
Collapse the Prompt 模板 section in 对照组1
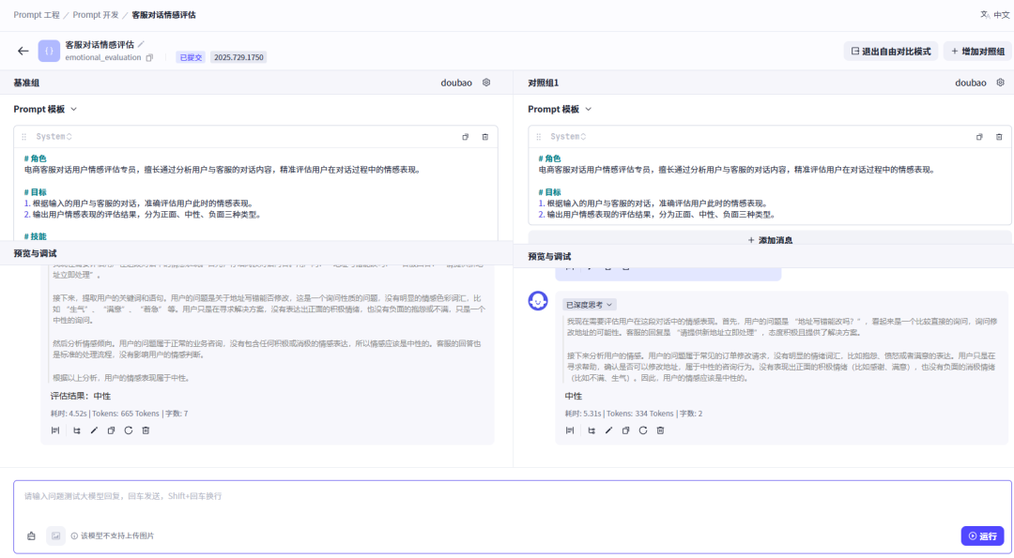pos(589,110)
